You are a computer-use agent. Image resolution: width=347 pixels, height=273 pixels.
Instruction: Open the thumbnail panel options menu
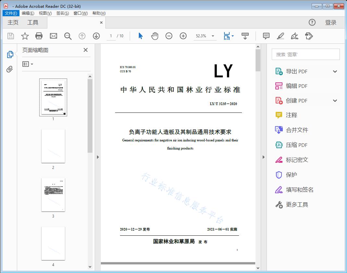coord(27,64)
